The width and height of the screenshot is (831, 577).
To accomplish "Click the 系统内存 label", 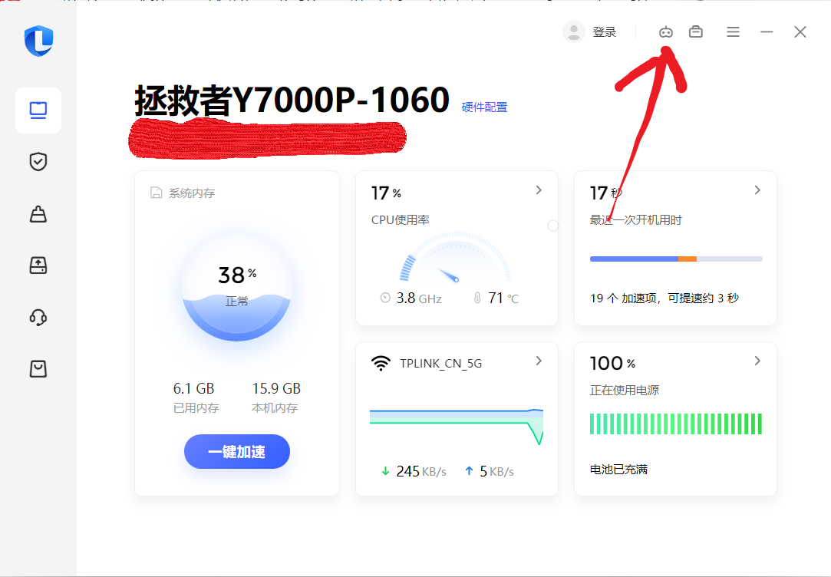I will coord(192,193).
